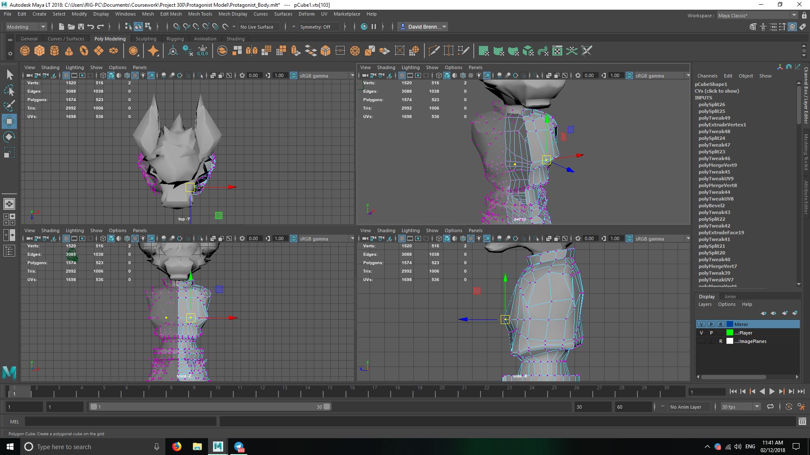The width and height of the screenshot is (810, 455).
Task: Open the Modeling menu set dropdown
Action: pyautogui.click(x=26, y=27)
